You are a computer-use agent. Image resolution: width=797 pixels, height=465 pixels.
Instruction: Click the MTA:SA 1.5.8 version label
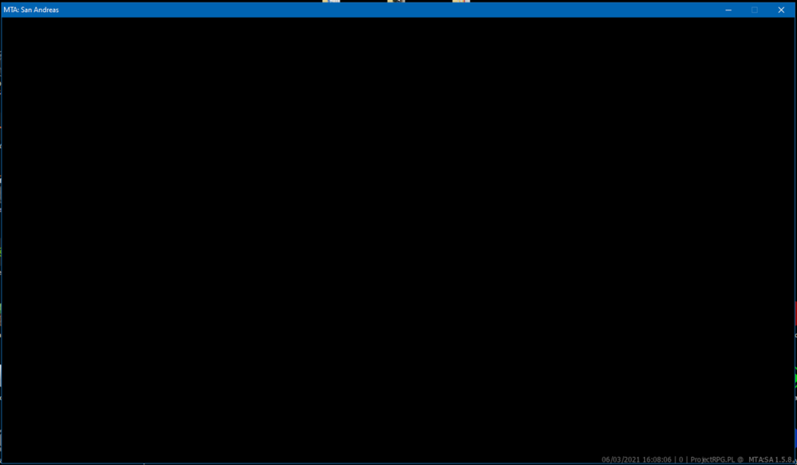coord(770,459)
